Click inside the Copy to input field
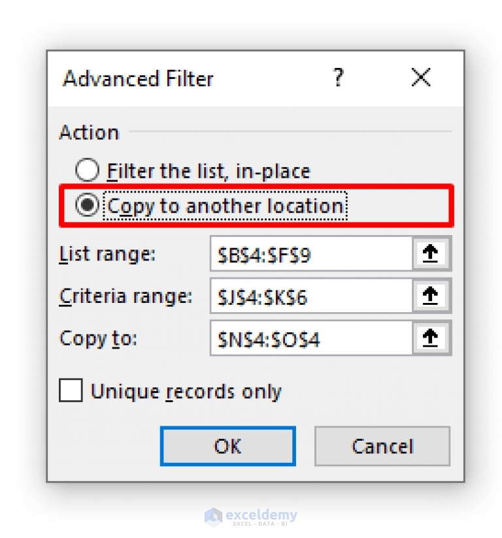Screen dimensions: 502x538 [x=327, y=338]
